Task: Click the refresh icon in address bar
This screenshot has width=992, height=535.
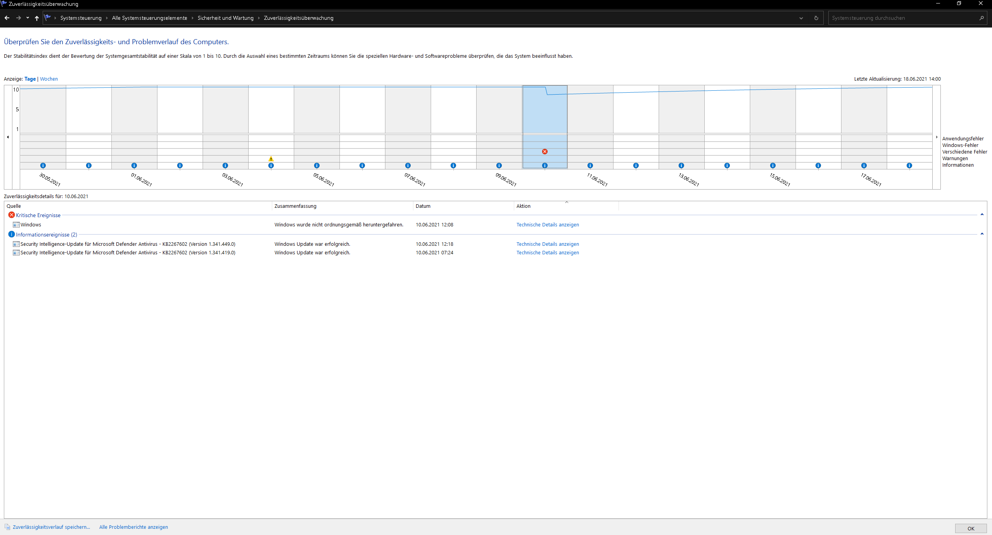Action: click(816, 18)
